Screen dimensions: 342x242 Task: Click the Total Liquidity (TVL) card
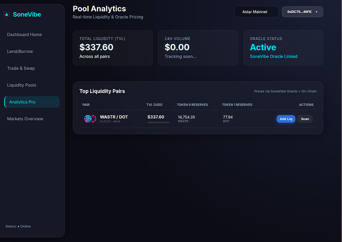pyautogui.click(x=113, y=48)
